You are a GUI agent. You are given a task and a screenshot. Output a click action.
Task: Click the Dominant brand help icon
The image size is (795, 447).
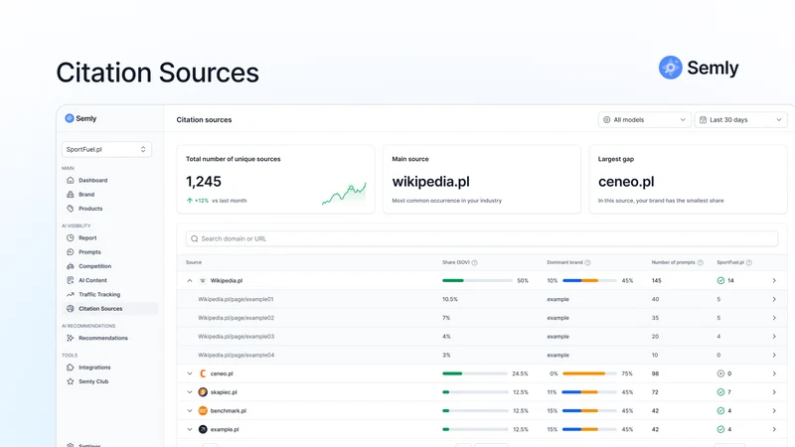pos(587,262)
